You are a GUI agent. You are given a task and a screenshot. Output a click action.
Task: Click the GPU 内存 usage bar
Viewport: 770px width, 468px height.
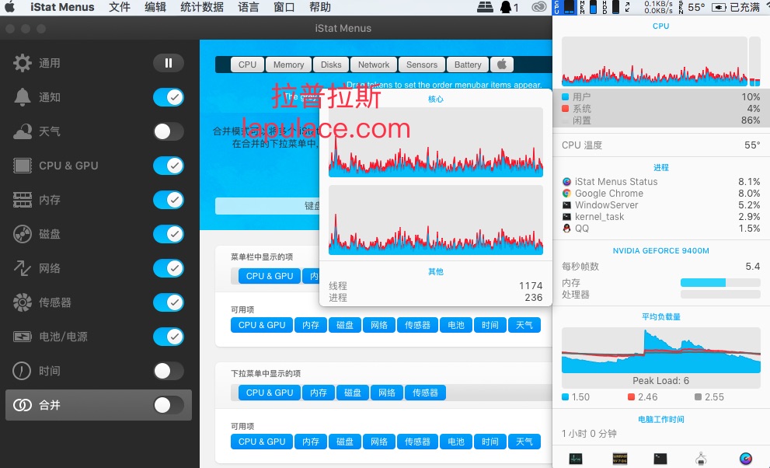click(720, 282)
